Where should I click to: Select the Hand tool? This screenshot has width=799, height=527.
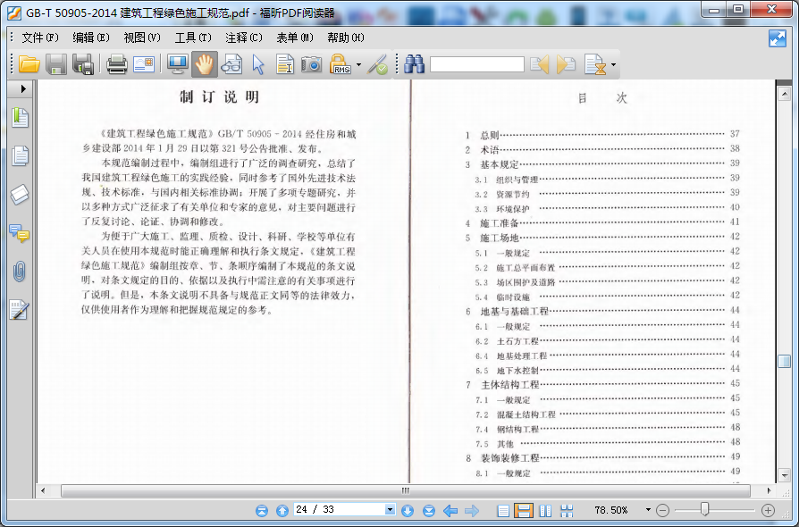point(205,64)
